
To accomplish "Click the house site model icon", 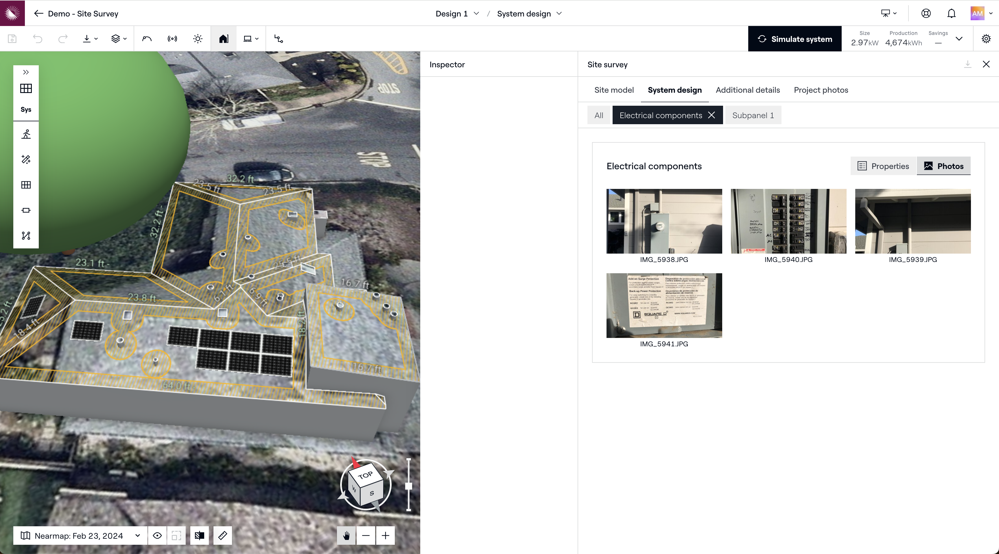I will point(223,39).
